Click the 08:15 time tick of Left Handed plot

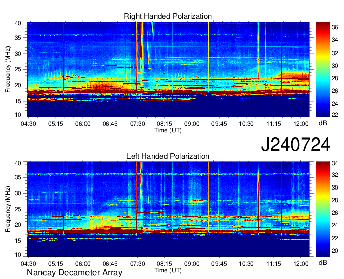tap(164, 263)
